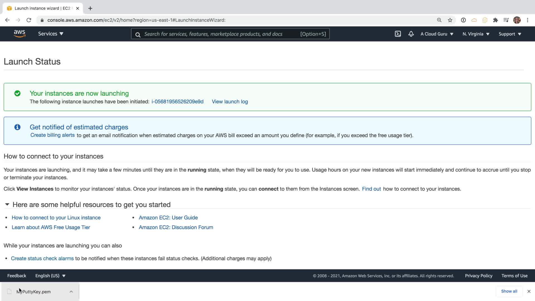Screen dimensions: 535x301
Task: Collapse the helpful resources section
Action: 7,205
